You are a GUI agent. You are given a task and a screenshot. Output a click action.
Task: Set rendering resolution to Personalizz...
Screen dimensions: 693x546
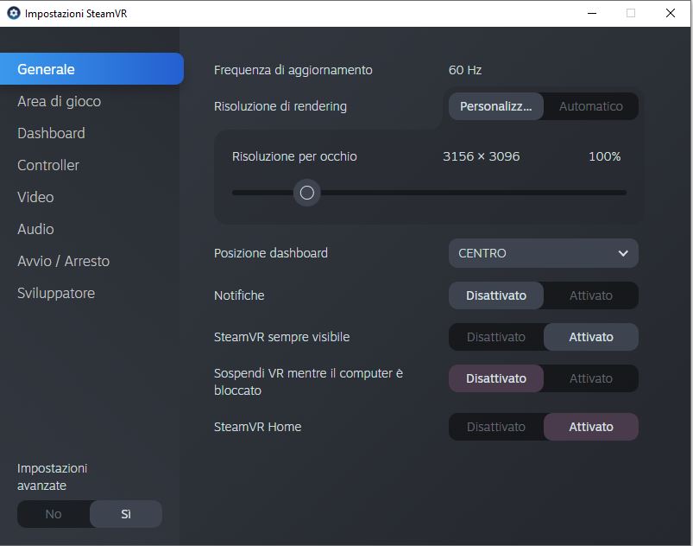pos(496,106)
